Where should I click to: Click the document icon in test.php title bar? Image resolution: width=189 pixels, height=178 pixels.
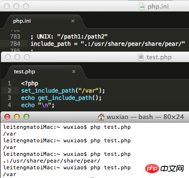pos(141,57)
